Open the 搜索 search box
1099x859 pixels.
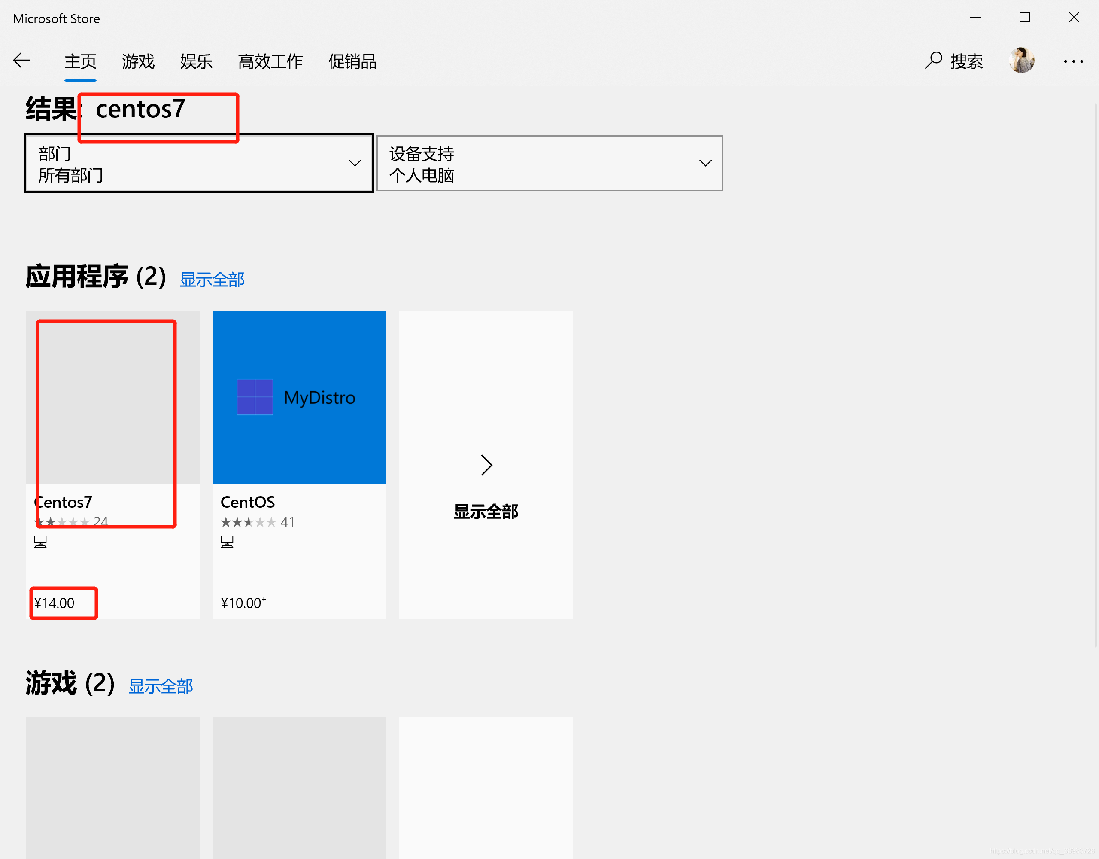click(954, 61)
